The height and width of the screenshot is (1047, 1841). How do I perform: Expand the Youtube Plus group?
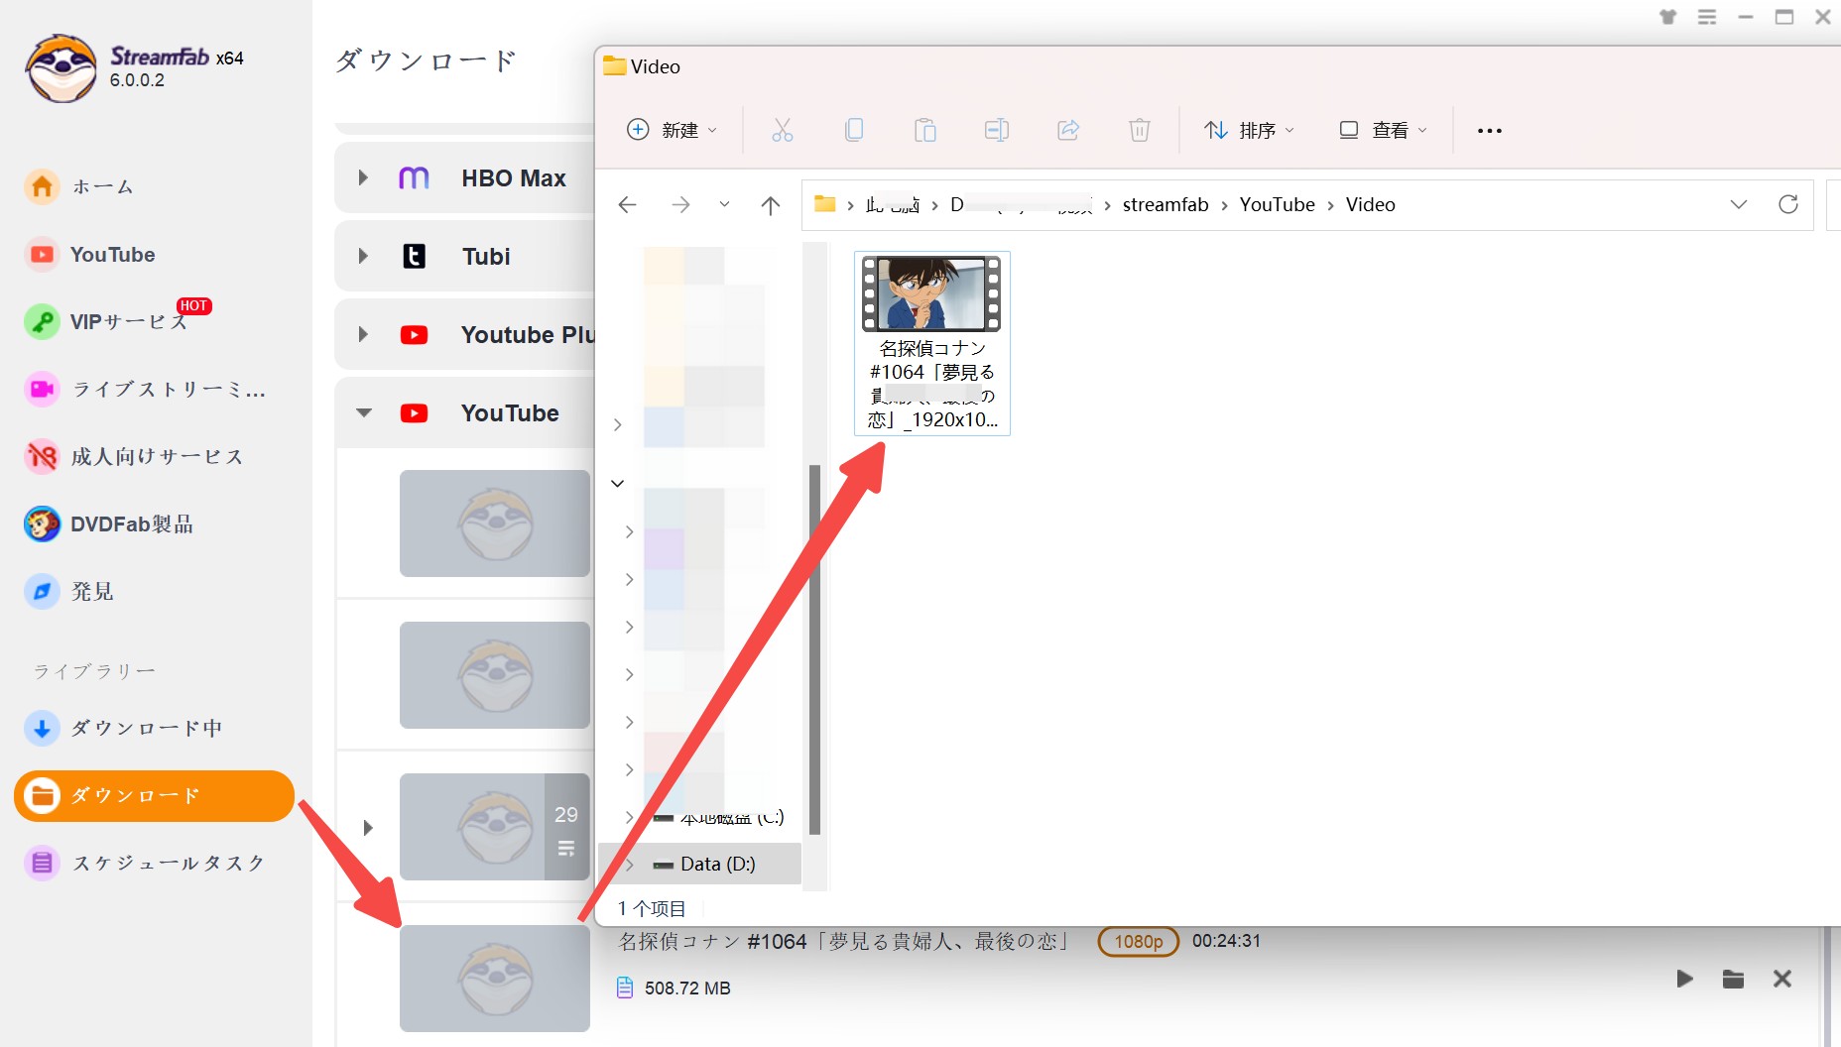click(x=363, y=334)
